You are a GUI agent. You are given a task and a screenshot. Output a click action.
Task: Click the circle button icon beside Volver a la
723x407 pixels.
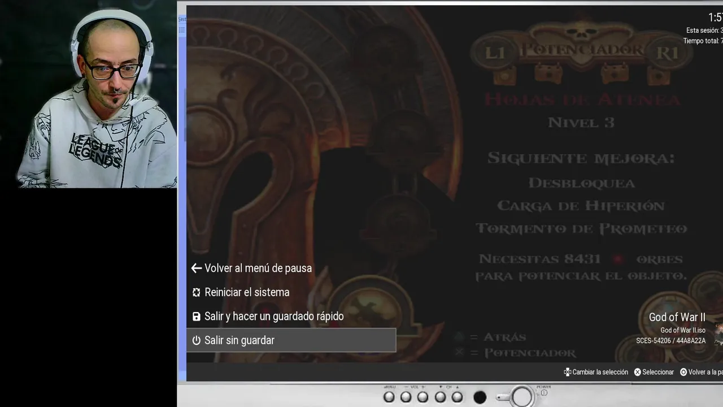pyautogui.click(x=683, y=372)
